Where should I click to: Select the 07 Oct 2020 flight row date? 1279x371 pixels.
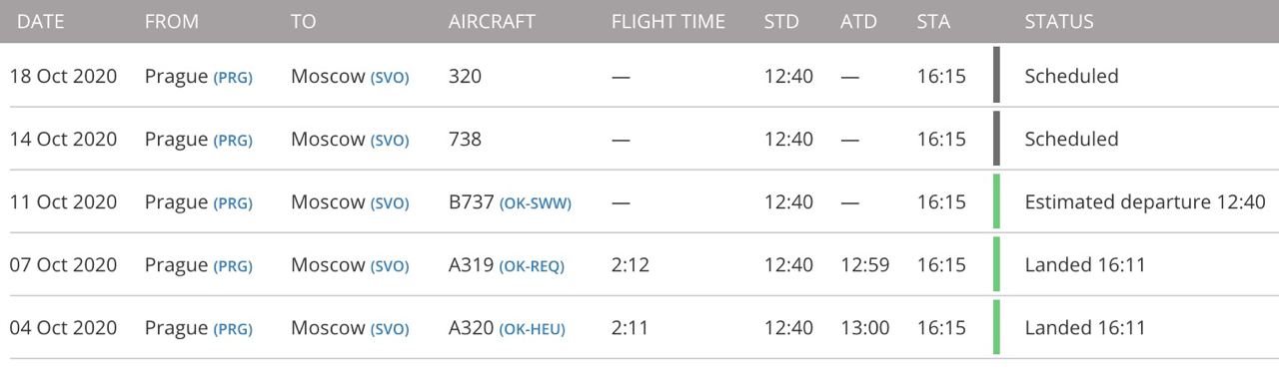click(x=63, y=265)
